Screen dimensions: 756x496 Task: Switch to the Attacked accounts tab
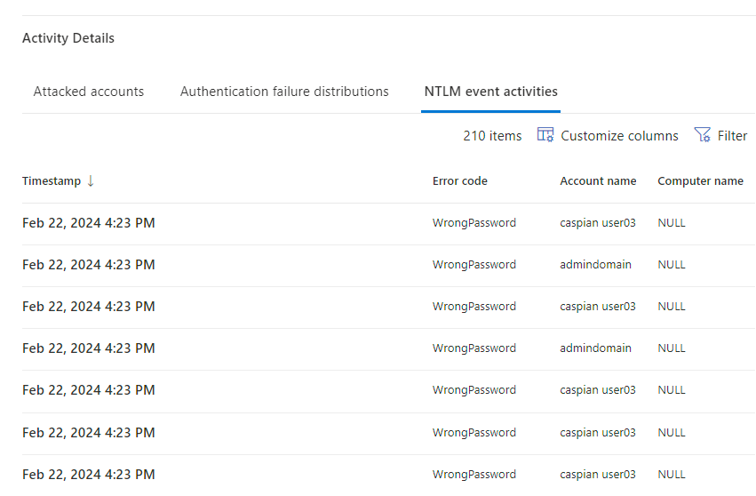tap(88, 92)
